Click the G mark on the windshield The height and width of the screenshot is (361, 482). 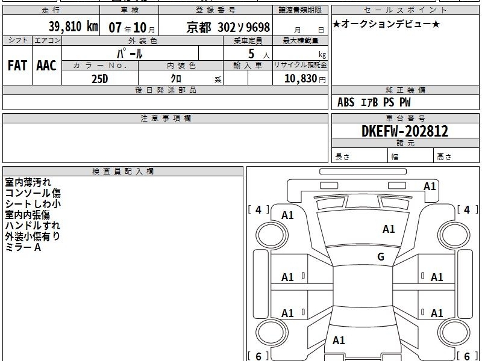tap(381, 257)
